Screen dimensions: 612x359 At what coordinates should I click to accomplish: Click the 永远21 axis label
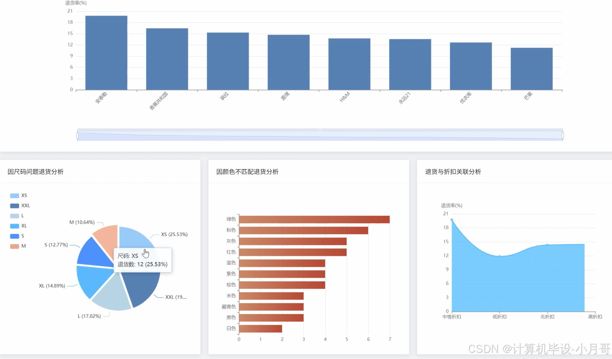pos(404,98)
